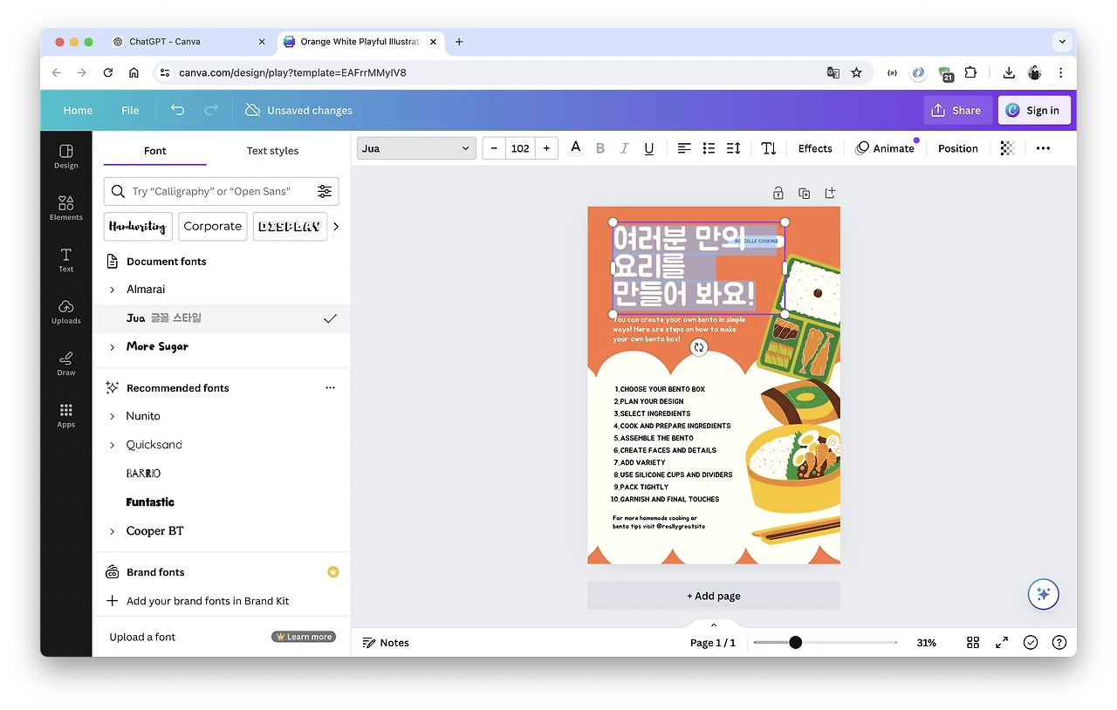This screenshot has width=1117, height=710.
Task: Add a new page icon above canvas
Action: (x=830, y=193)
